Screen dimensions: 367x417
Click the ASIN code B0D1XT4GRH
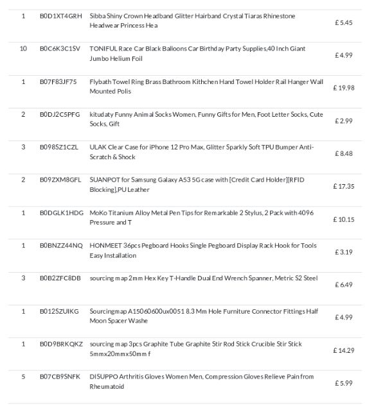pos(61,16)
